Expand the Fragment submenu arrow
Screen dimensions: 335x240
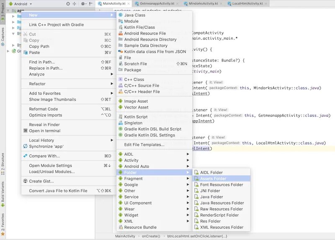point(188,179)
